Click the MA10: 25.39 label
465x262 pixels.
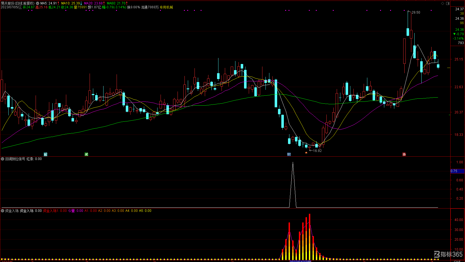(70, 3)
